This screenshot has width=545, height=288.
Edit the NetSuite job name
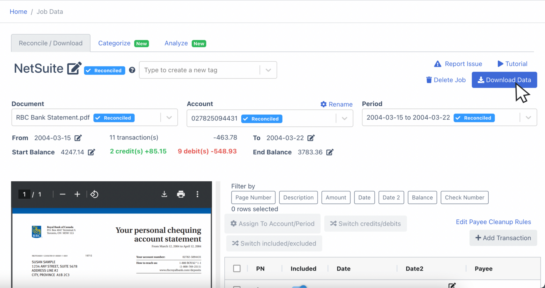74,68
